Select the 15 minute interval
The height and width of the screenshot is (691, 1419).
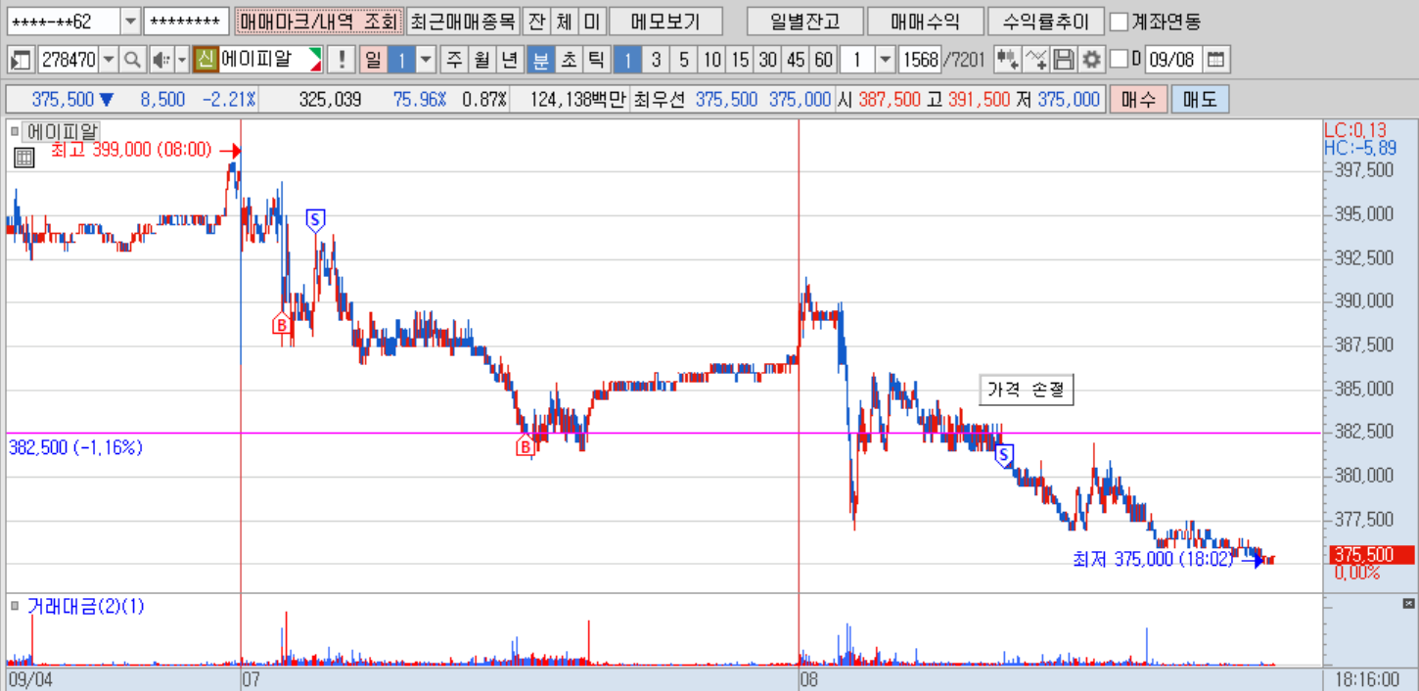[740, 60]
